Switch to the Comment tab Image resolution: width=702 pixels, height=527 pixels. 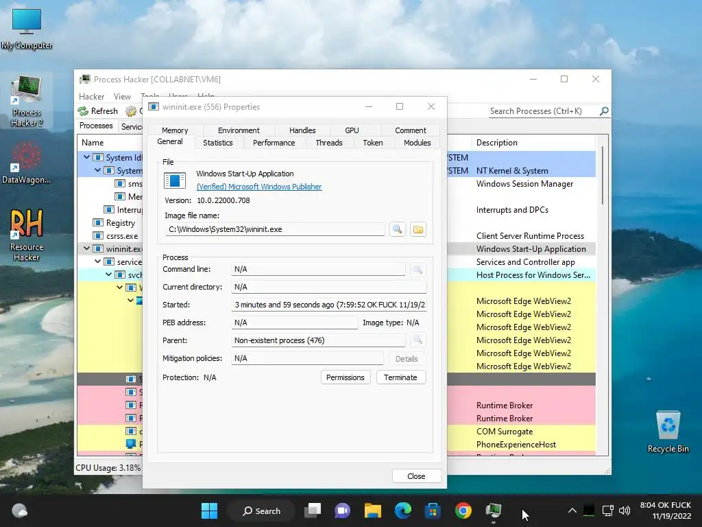[x=411, y=130]
